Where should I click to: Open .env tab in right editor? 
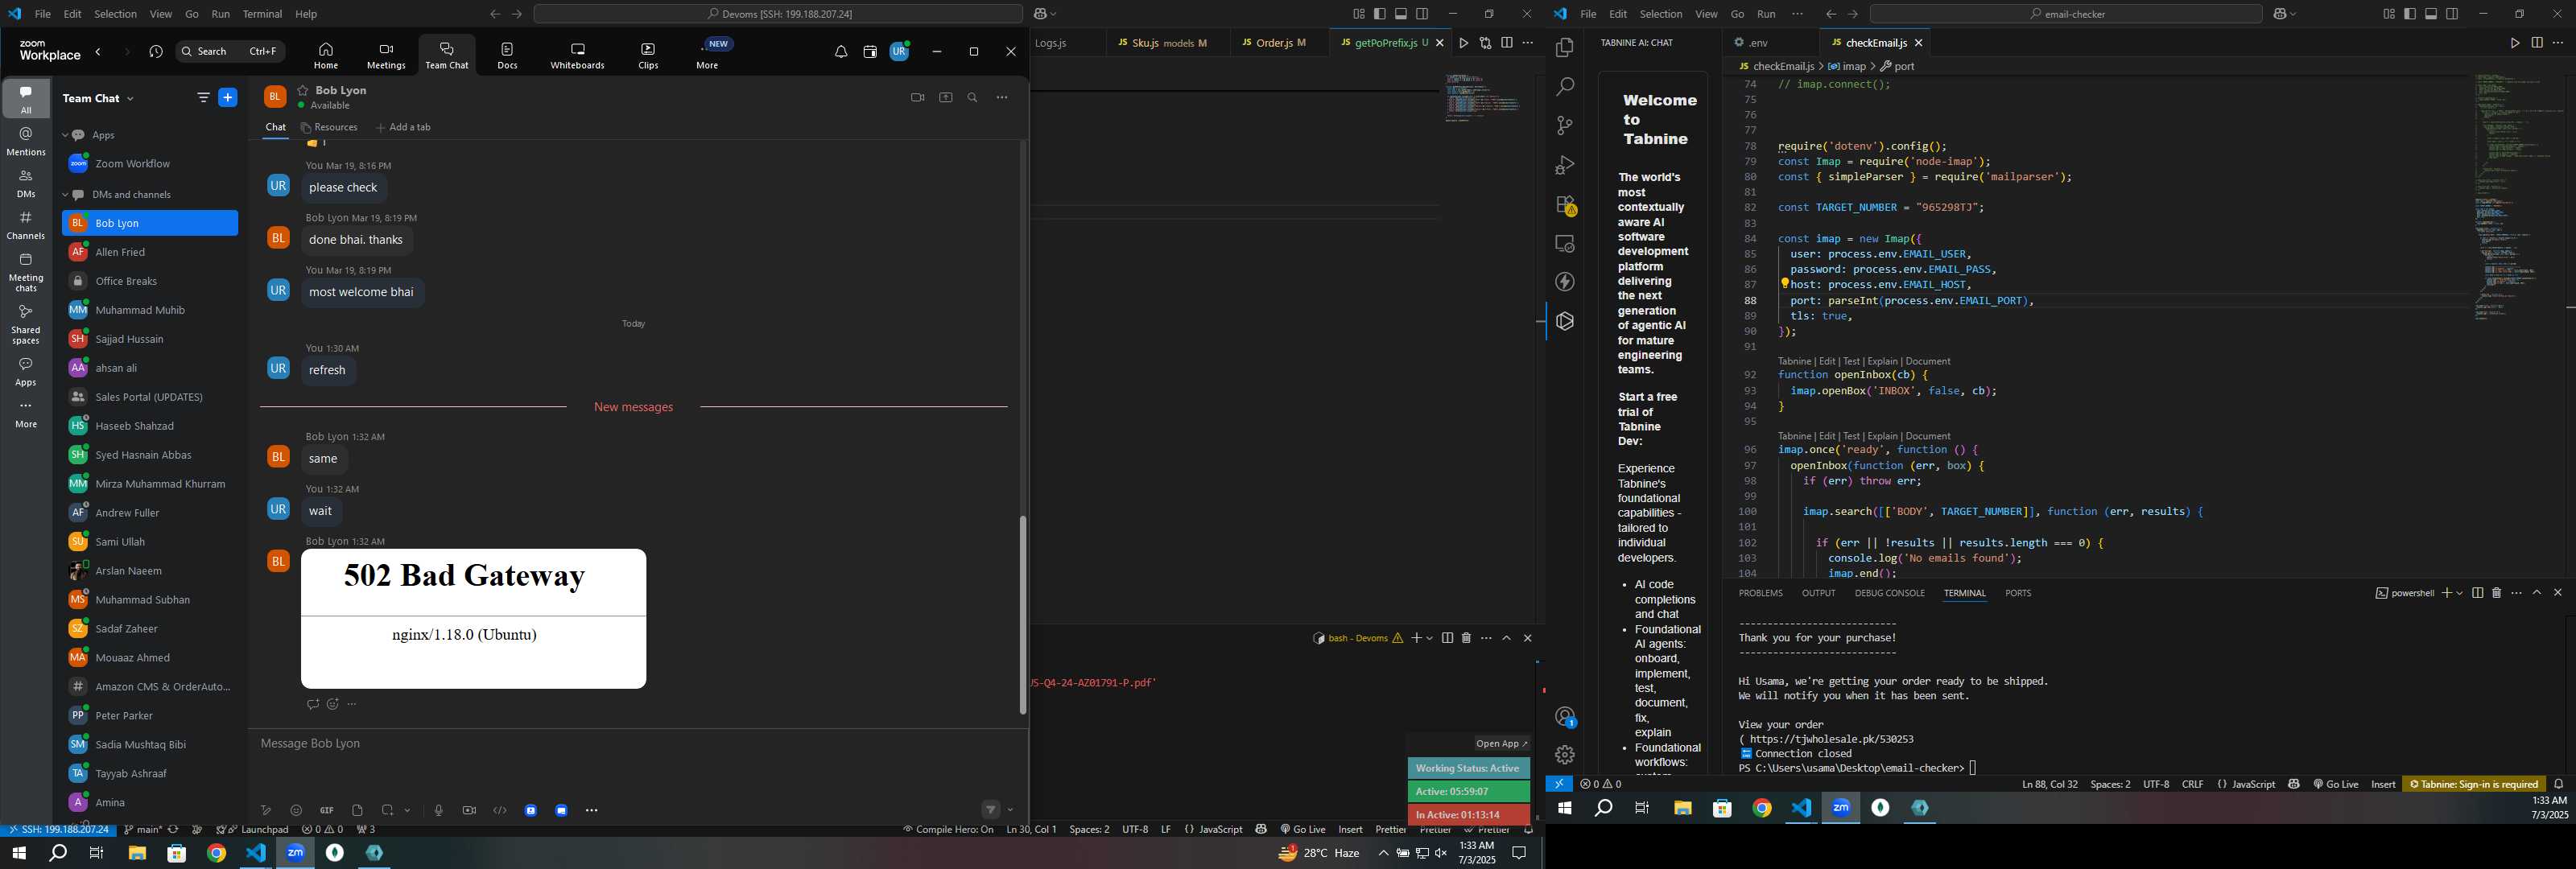pos(1758,43)
